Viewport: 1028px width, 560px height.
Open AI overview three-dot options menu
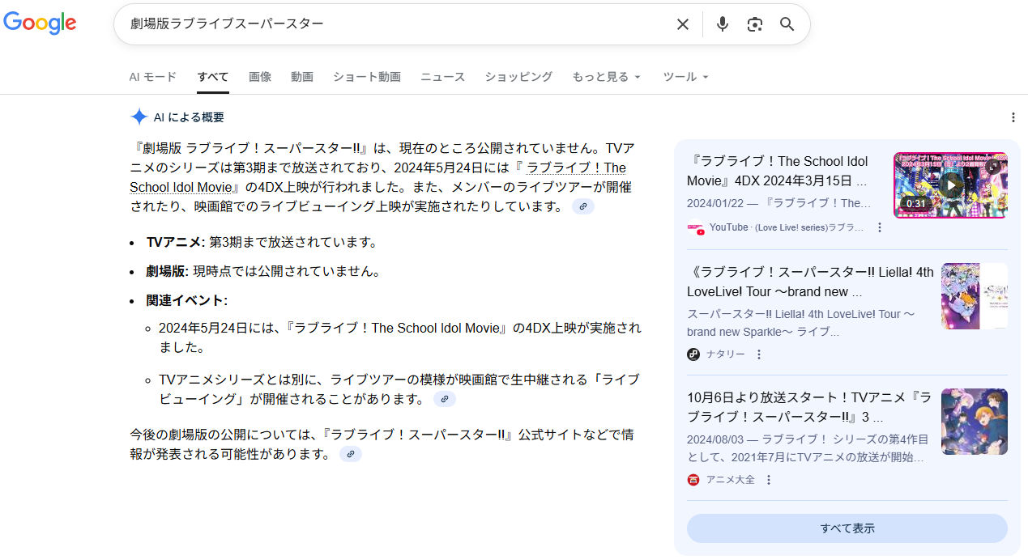(x=1013, y=117)
